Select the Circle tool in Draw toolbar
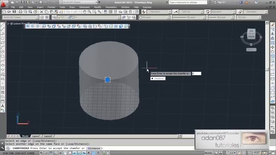 [3, 52]
